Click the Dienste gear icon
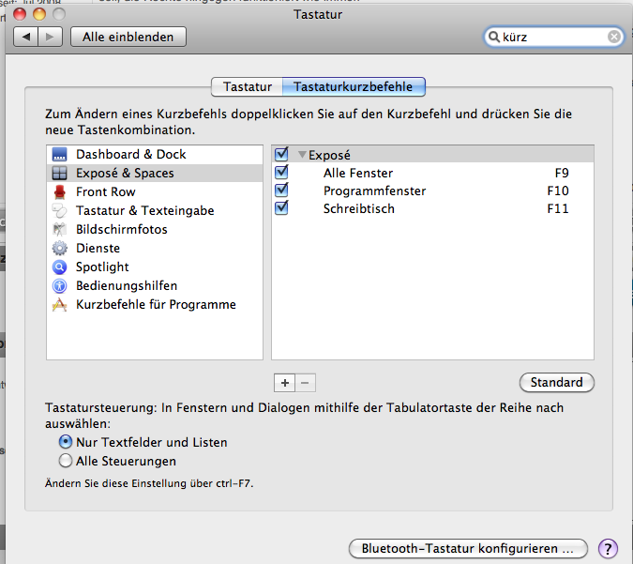 (60, 249)
